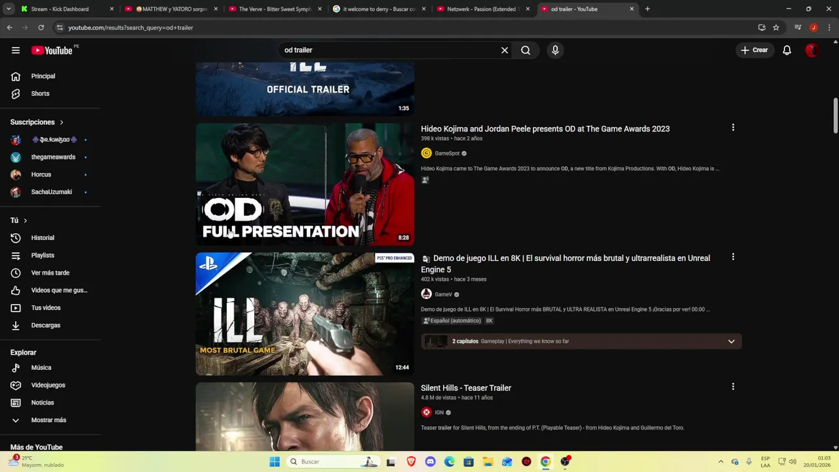839x472 pixels.
Task: Start voice search with the microphone
Action: coord(555,50)
